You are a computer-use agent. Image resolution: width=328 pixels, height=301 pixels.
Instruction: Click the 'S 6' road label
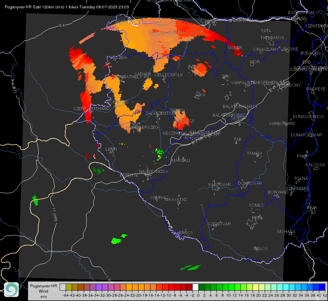[62, 25]
